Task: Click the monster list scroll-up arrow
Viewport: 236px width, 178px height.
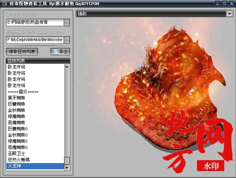Action: point(67,67)
